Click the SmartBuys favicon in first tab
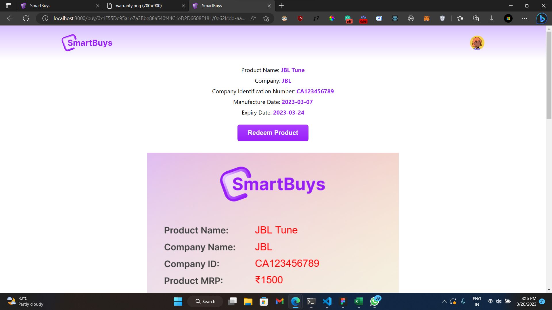552x310 pixels. (x=24, y=6)
